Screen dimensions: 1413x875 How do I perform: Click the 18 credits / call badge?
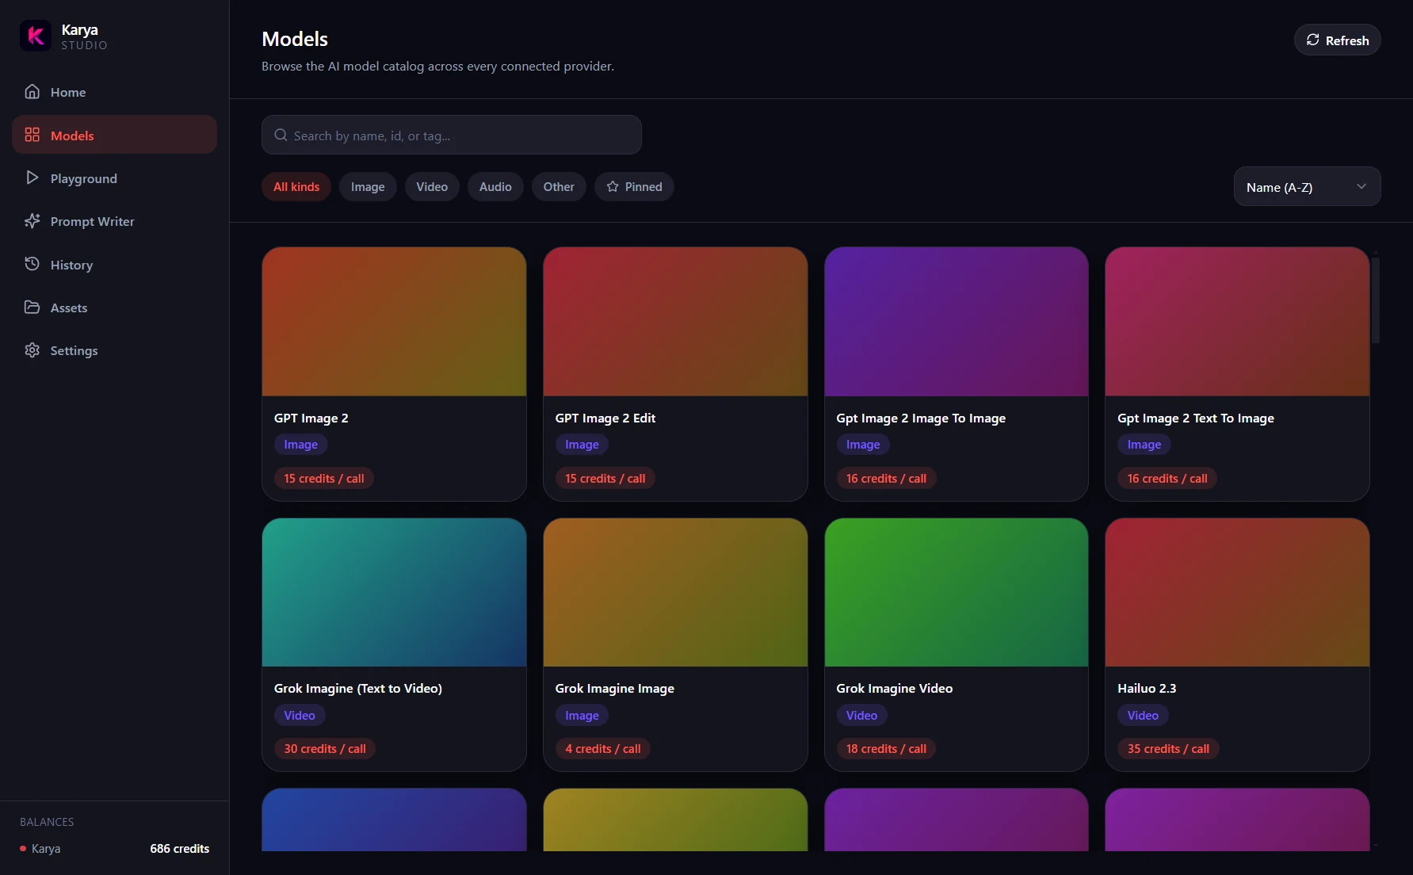pos(886,748)
